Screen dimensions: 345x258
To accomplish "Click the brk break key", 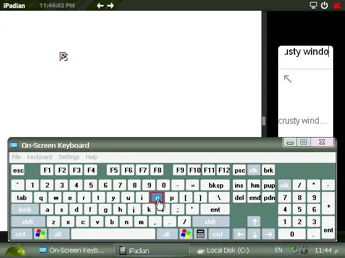I will [268, 170].
